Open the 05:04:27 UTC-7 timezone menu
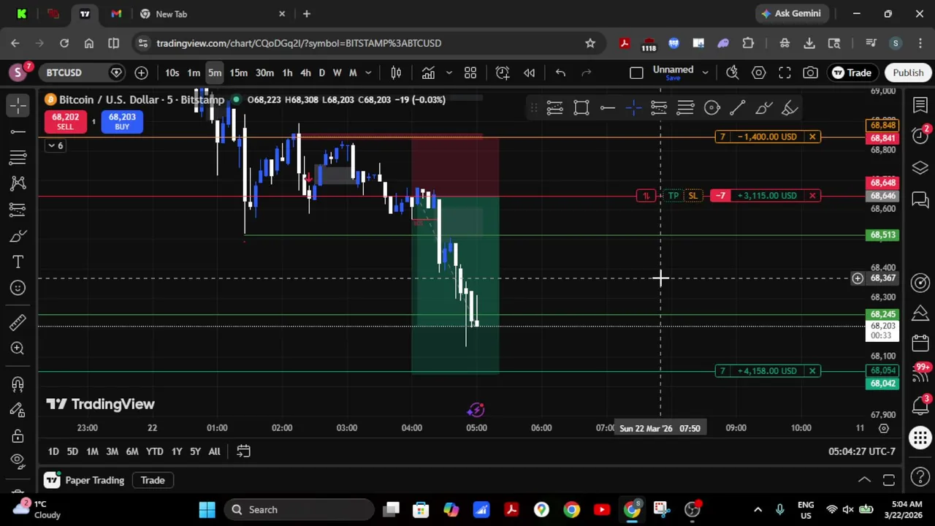The width and height of the screenshot is (935, 526). 861,451
